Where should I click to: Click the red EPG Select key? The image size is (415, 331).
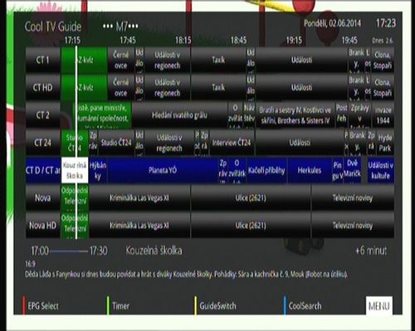point(41,306)
